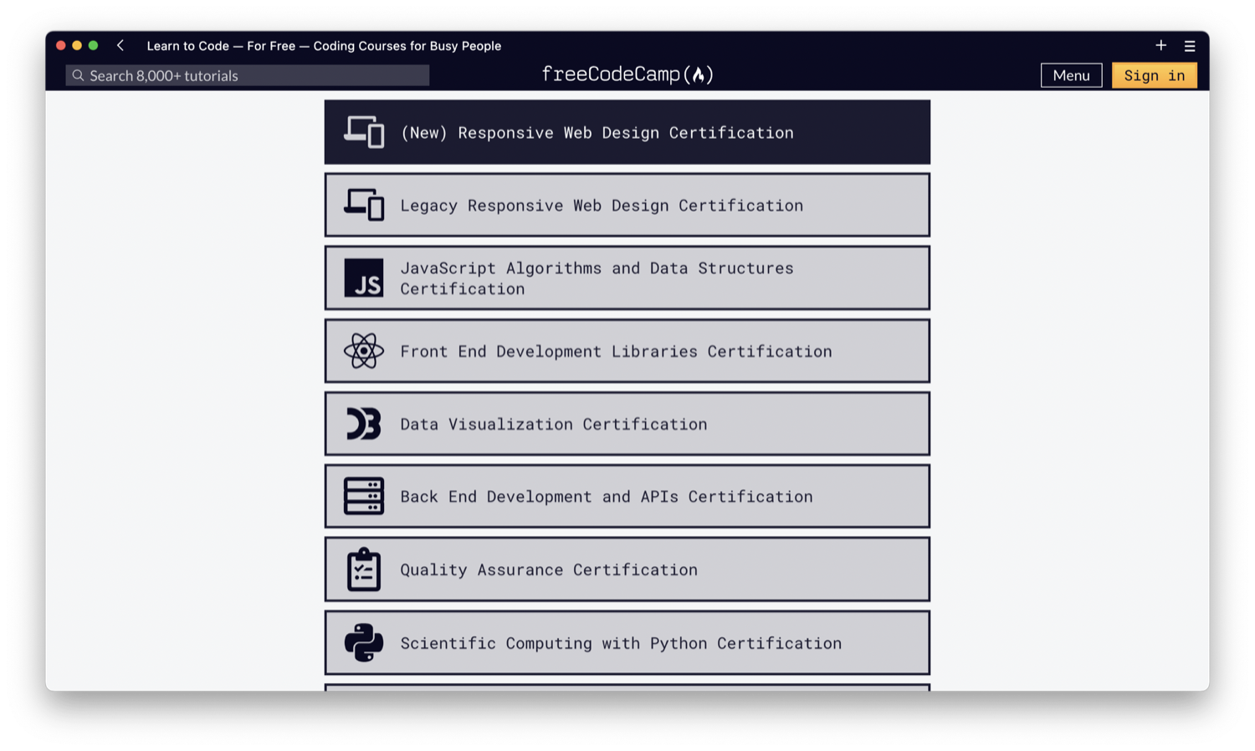
Task: Open the freeCodeCamp Menu dropdown
Action: click(1071, 75)
